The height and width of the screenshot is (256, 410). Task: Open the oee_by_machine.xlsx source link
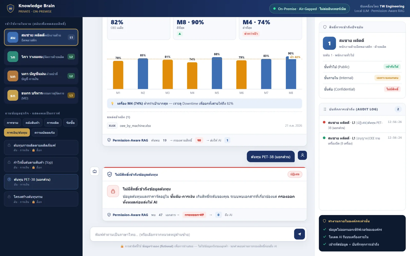click(135, 126)
